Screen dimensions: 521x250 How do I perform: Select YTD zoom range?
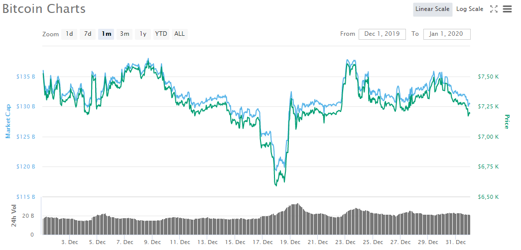pyautogui.click(x=161, y=34)
